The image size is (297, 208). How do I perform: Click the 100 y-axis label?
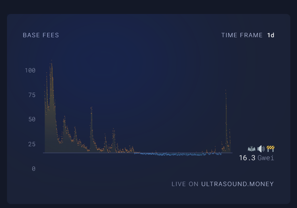(x=30, y=70)
